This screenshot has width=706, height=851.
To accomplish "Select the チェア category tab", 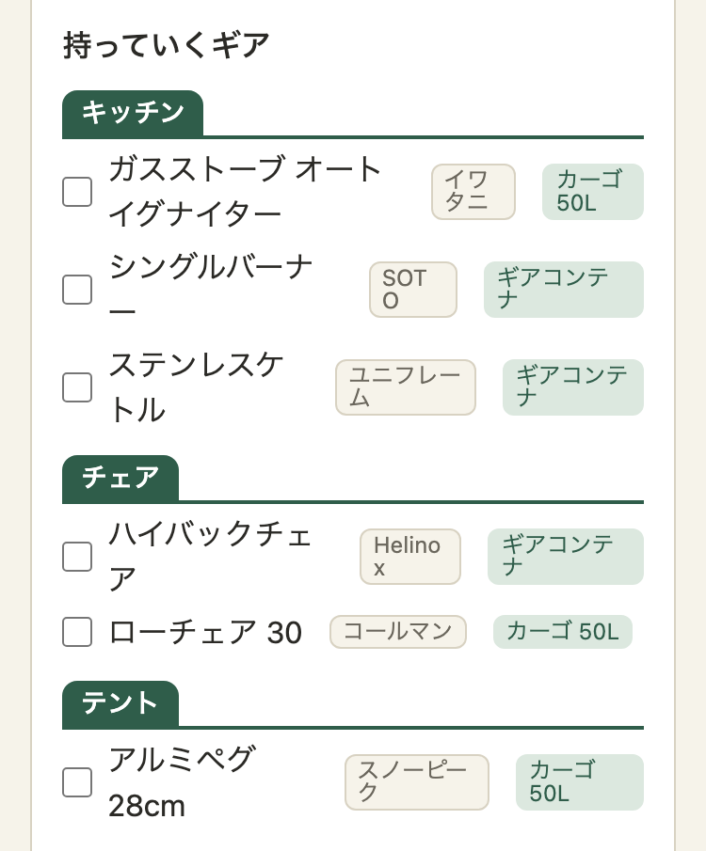I will [x=120, y=478].
